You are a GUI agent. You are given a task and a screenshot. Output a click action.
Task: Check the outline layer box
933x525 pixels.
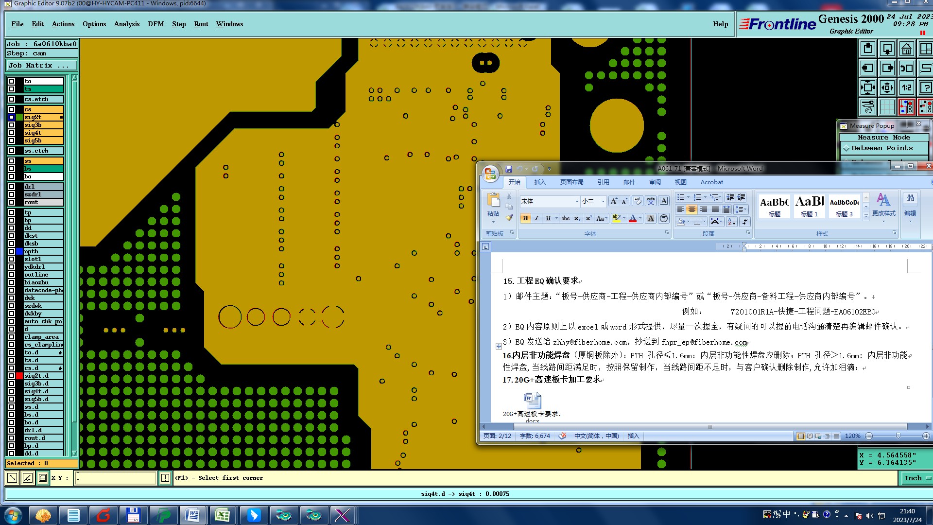click(x=12, y=275)
